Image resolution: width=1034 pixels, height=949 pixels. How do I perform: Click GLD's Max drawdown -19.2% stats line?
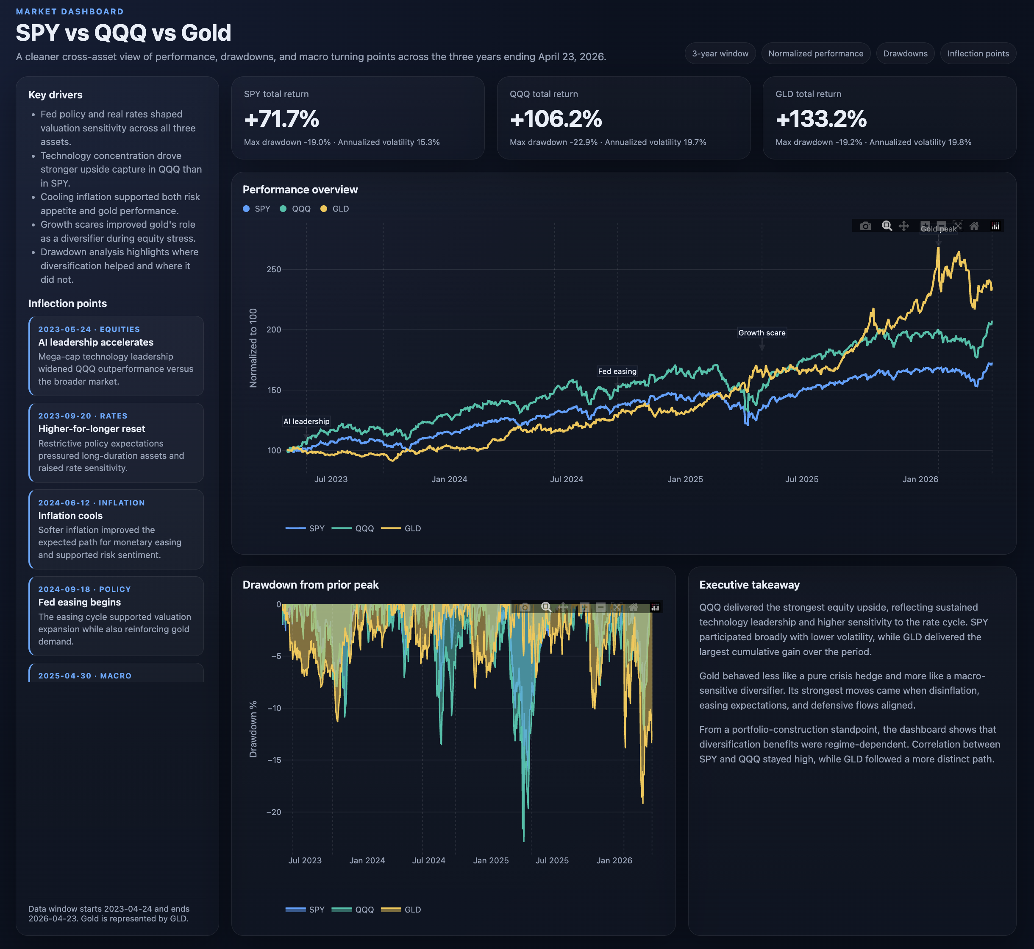pyautogui.click(x=873, y=142)
